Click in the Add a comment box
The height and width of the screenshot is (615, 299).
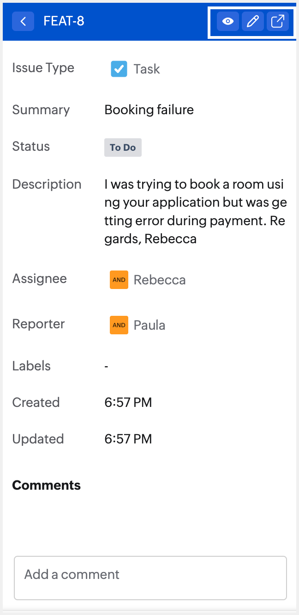[150, 578]
